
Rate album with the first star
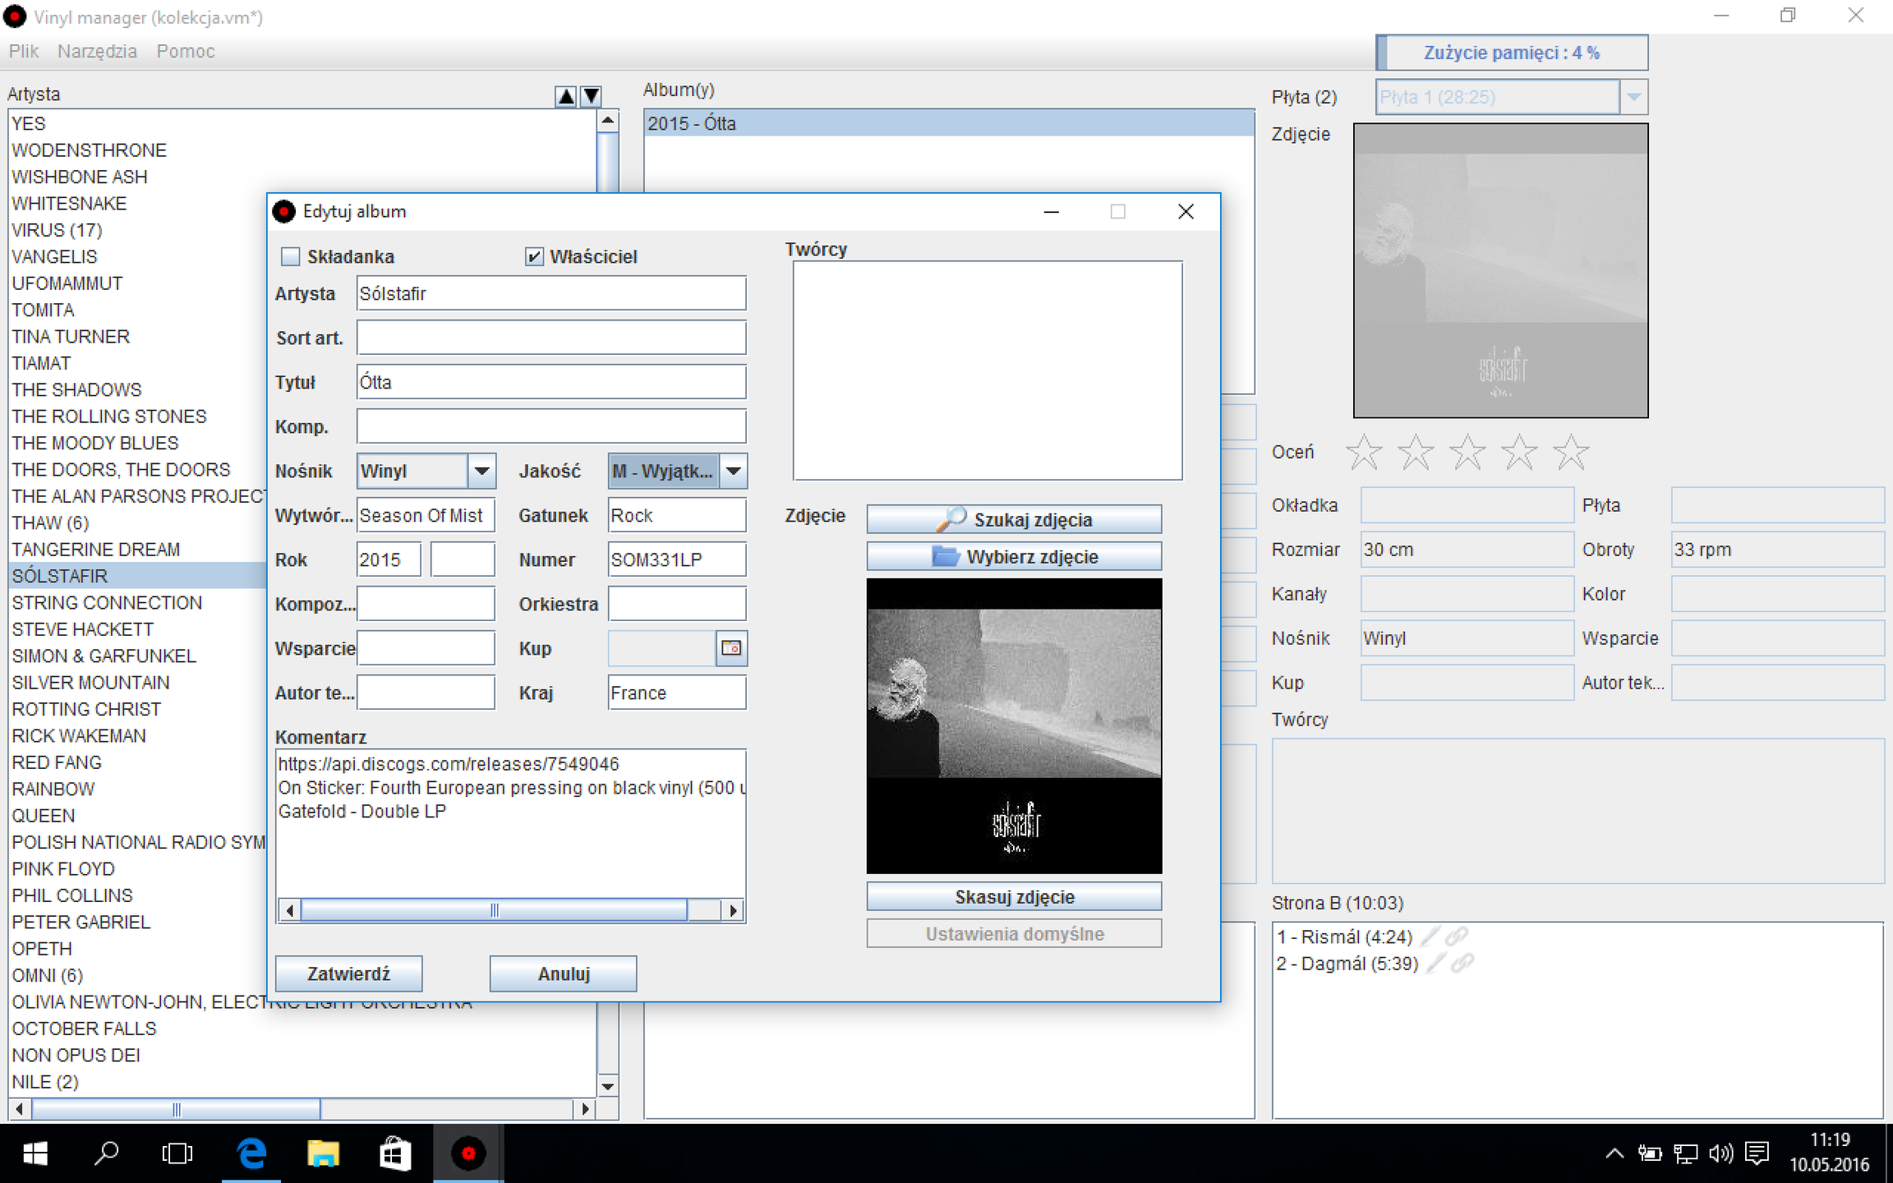point(1364,452)
